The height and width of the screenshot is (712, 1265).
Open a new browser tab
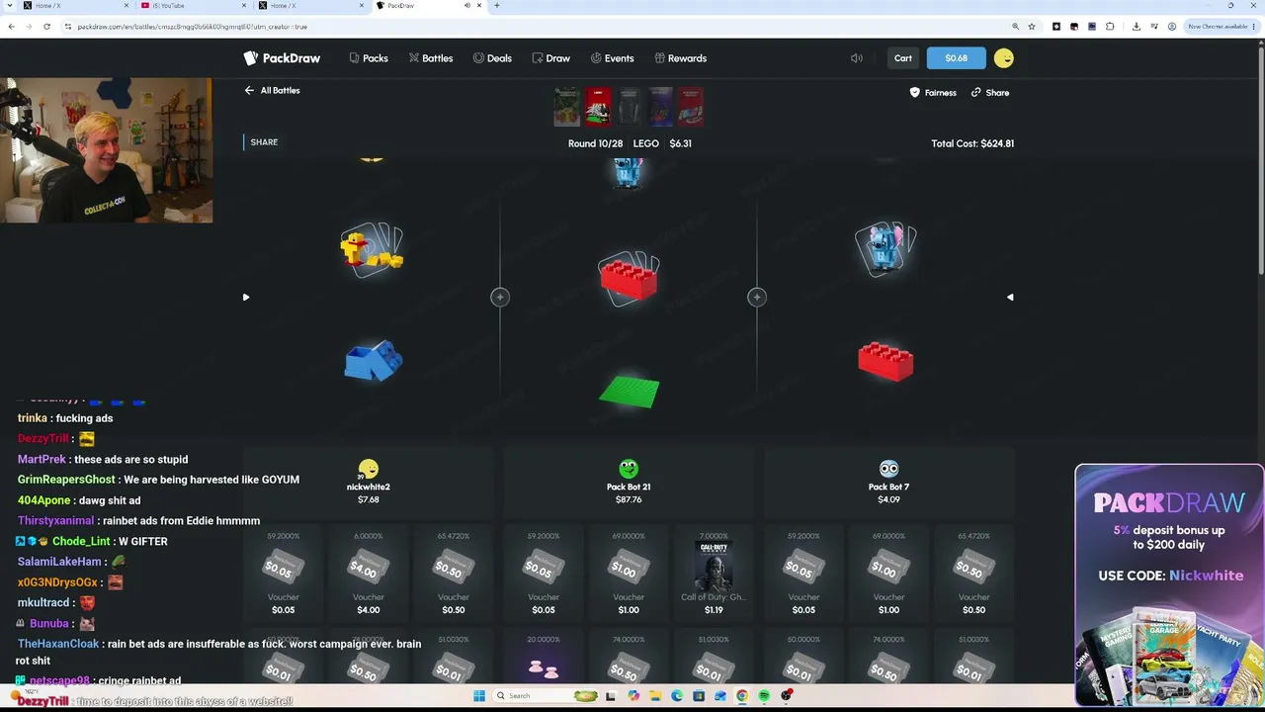496,6
